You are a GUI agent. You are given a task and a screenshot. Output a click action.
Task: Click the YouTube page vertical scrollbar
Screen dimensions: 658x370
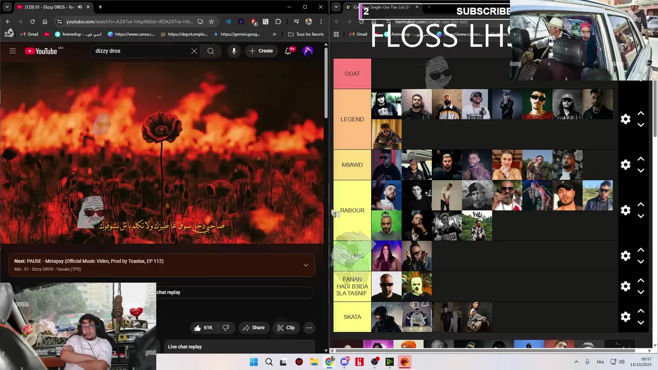click(326, 82)
